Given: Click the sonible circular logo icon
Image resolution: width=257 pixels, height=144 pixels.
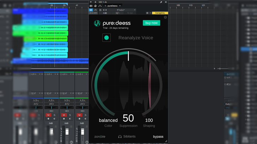Looking at the screenshot, I should point(97,23).
